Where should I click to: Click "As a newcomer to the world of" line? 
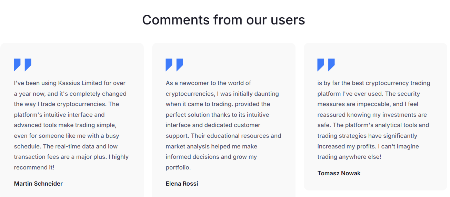[x=208, y=83]
